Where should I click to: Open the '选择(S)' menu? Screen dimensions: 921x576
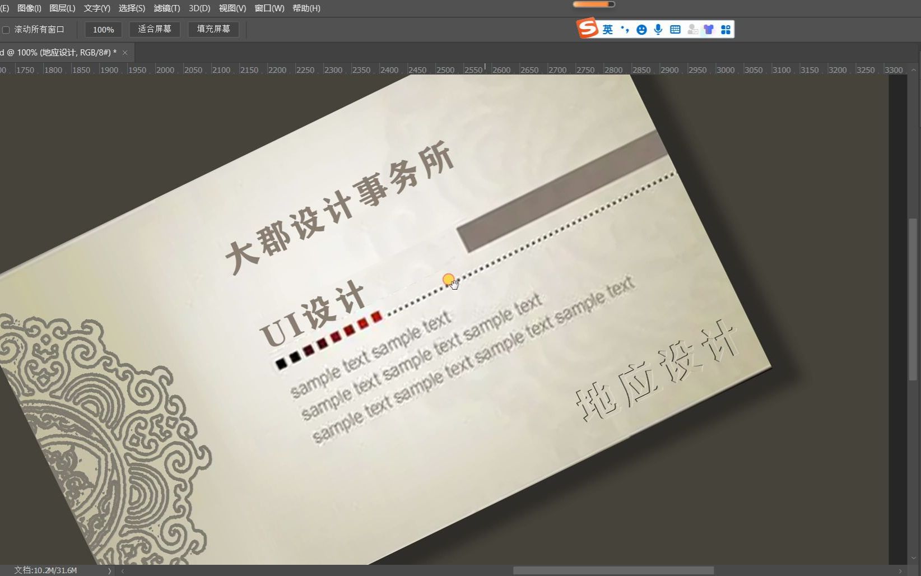132,8
